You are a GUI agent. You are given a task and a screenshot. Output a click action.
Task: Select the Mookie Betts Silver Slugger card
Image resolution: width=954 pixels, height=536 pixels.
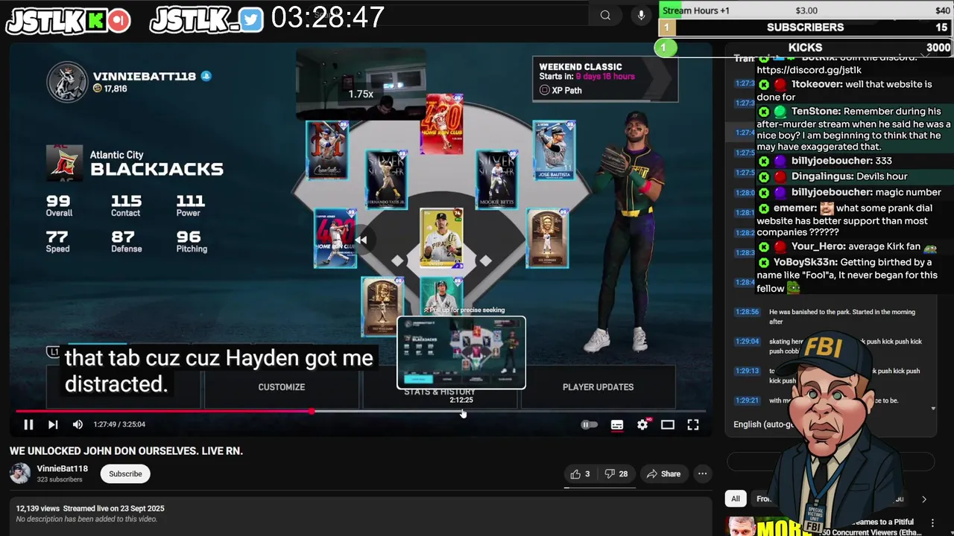click(x=496, y=179)
